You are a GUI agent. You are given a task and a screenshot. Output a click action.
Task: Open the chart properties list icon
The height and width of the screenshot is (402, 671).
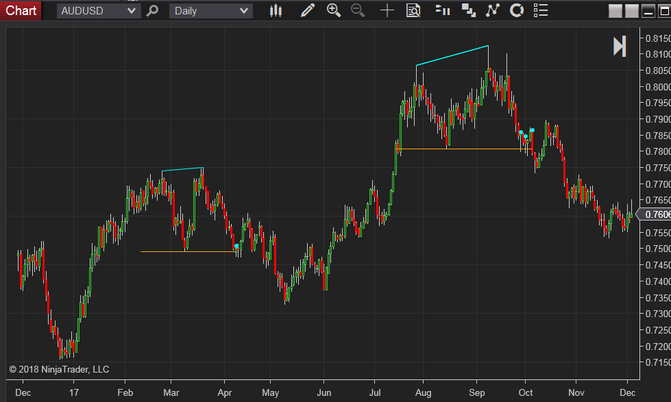coord(541,10)
